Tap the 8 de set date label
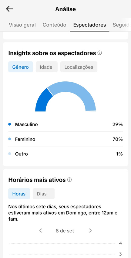This screenshot has height=258, width=131. click(65, 231)
